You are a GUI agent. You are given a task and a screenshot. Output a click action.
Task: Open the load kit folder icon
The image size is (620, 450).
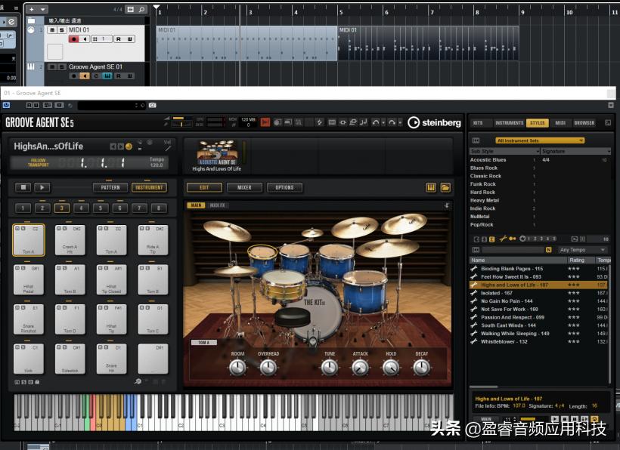coord(445,187)
